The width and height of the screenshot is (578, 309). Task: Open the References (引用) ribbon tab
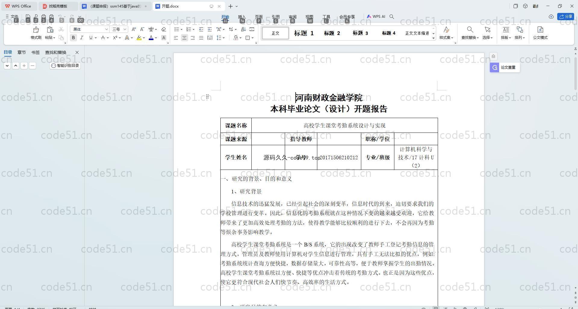[x=275, y=17]
